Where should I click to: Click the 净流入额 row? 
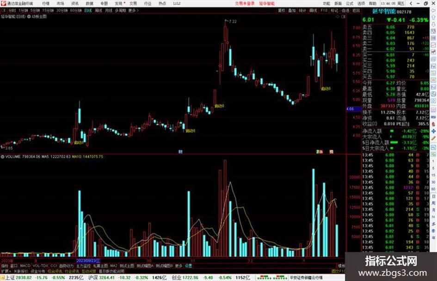[395, 131]
